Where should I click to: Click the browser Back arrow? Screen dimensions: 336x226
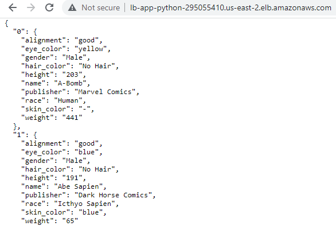coord(13,7)
